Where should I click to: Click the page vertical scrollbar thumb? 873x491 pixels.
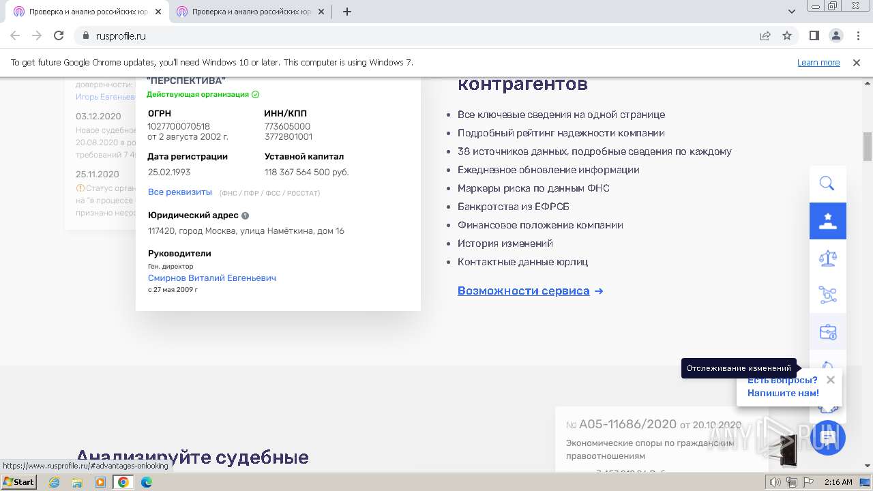[868, 146]
